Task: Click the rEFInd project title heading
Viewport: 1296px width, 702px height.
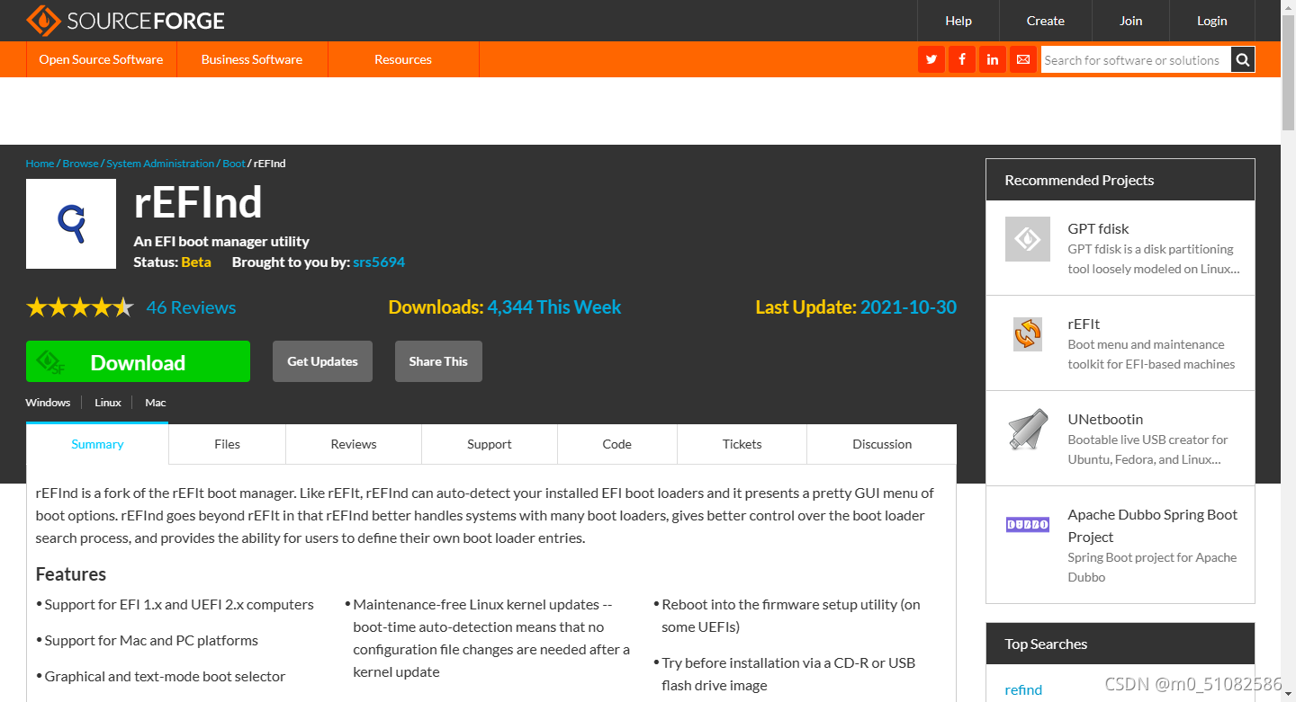Action: [x=198, y=202]
